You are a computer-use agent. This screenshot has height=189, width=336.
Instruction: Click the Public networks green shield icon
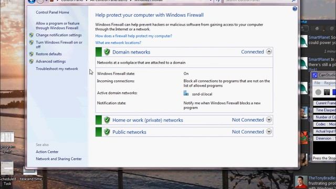pyautogui.click(x=107, y=132)
